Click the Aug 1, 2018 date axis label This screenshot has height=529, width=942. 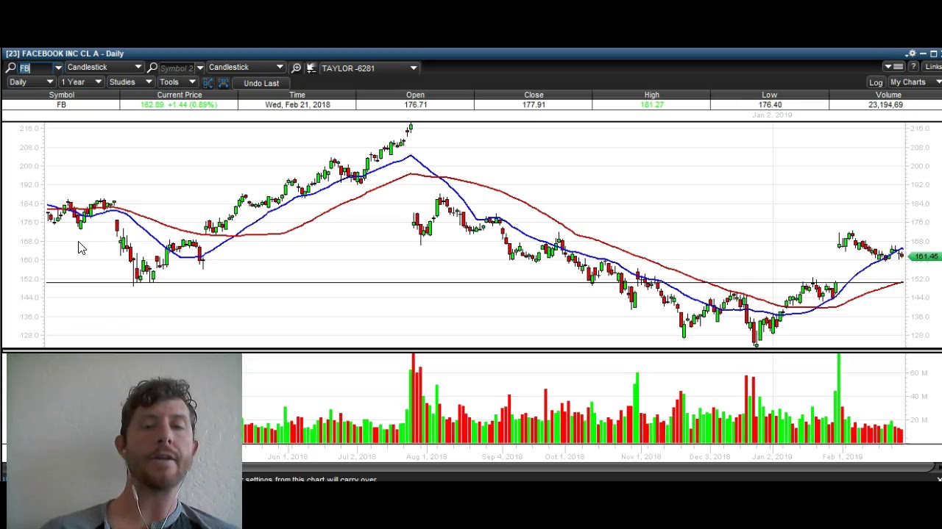pos(427,457)
